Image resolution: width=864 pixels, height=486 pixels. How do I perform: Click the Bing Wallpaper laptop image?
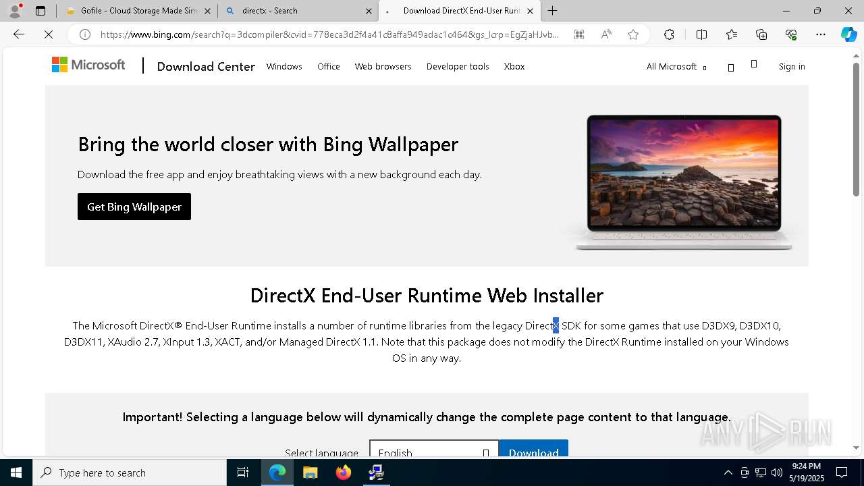click(684, 182)
